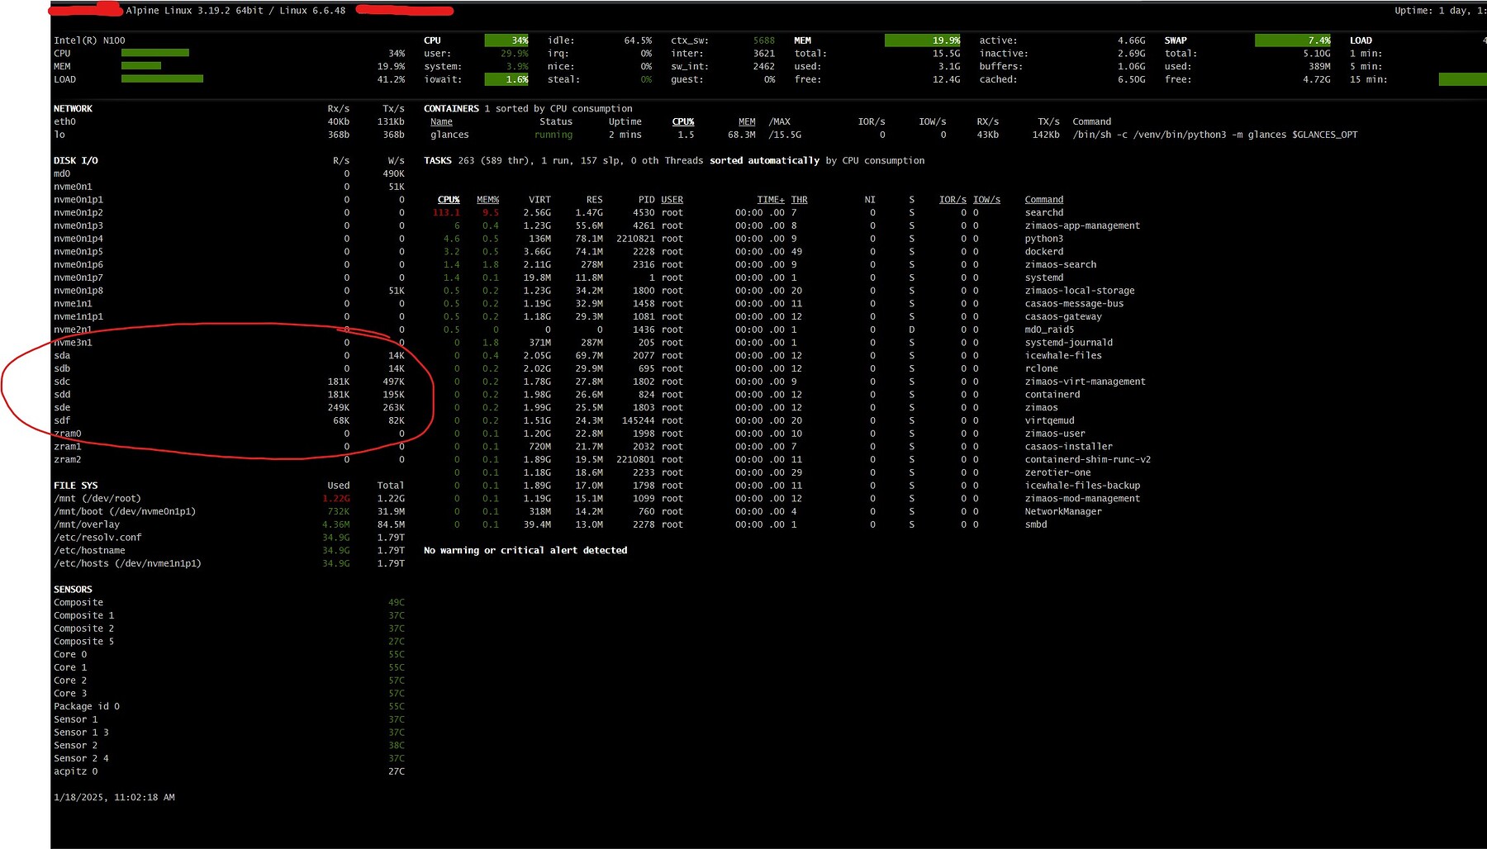Click the 1/18/2025 11:02:18 AM timestamp
The image size is (1487, 849).
(114, 798)
